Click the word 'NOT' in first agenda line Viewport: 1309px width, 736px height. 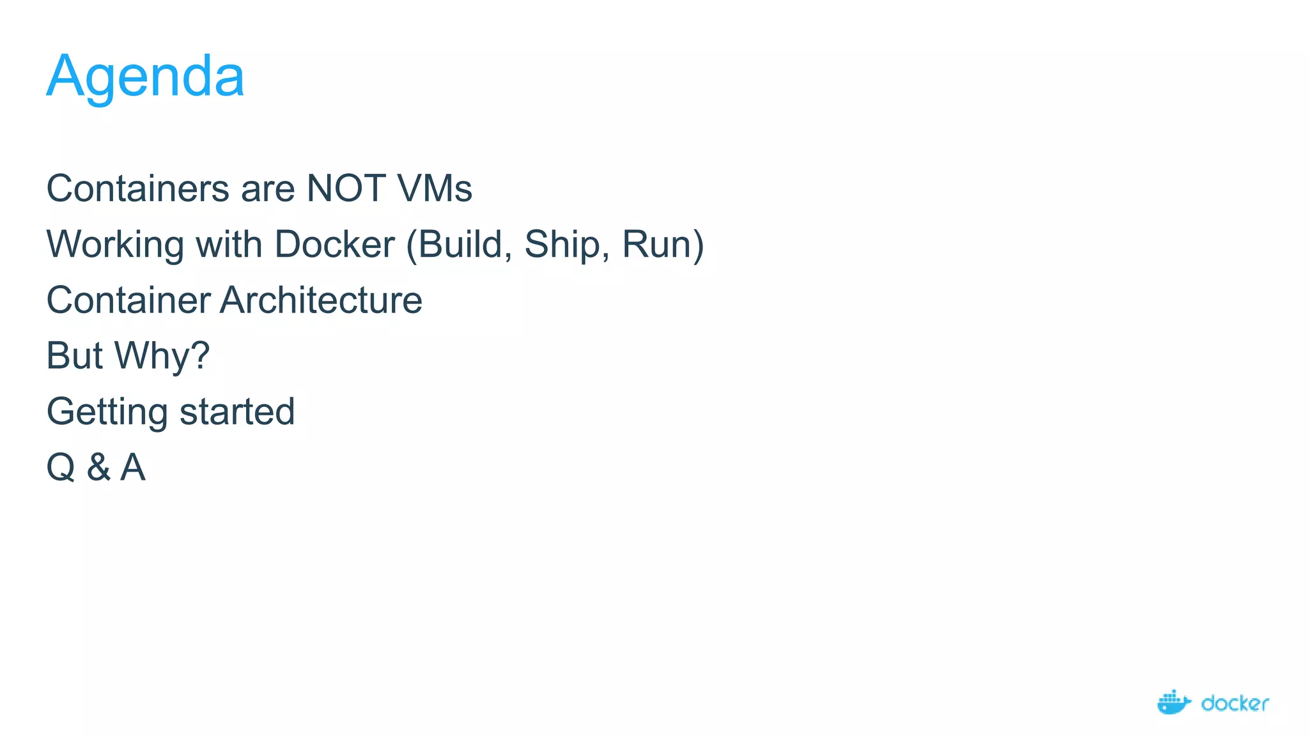[x=346, y=188]
